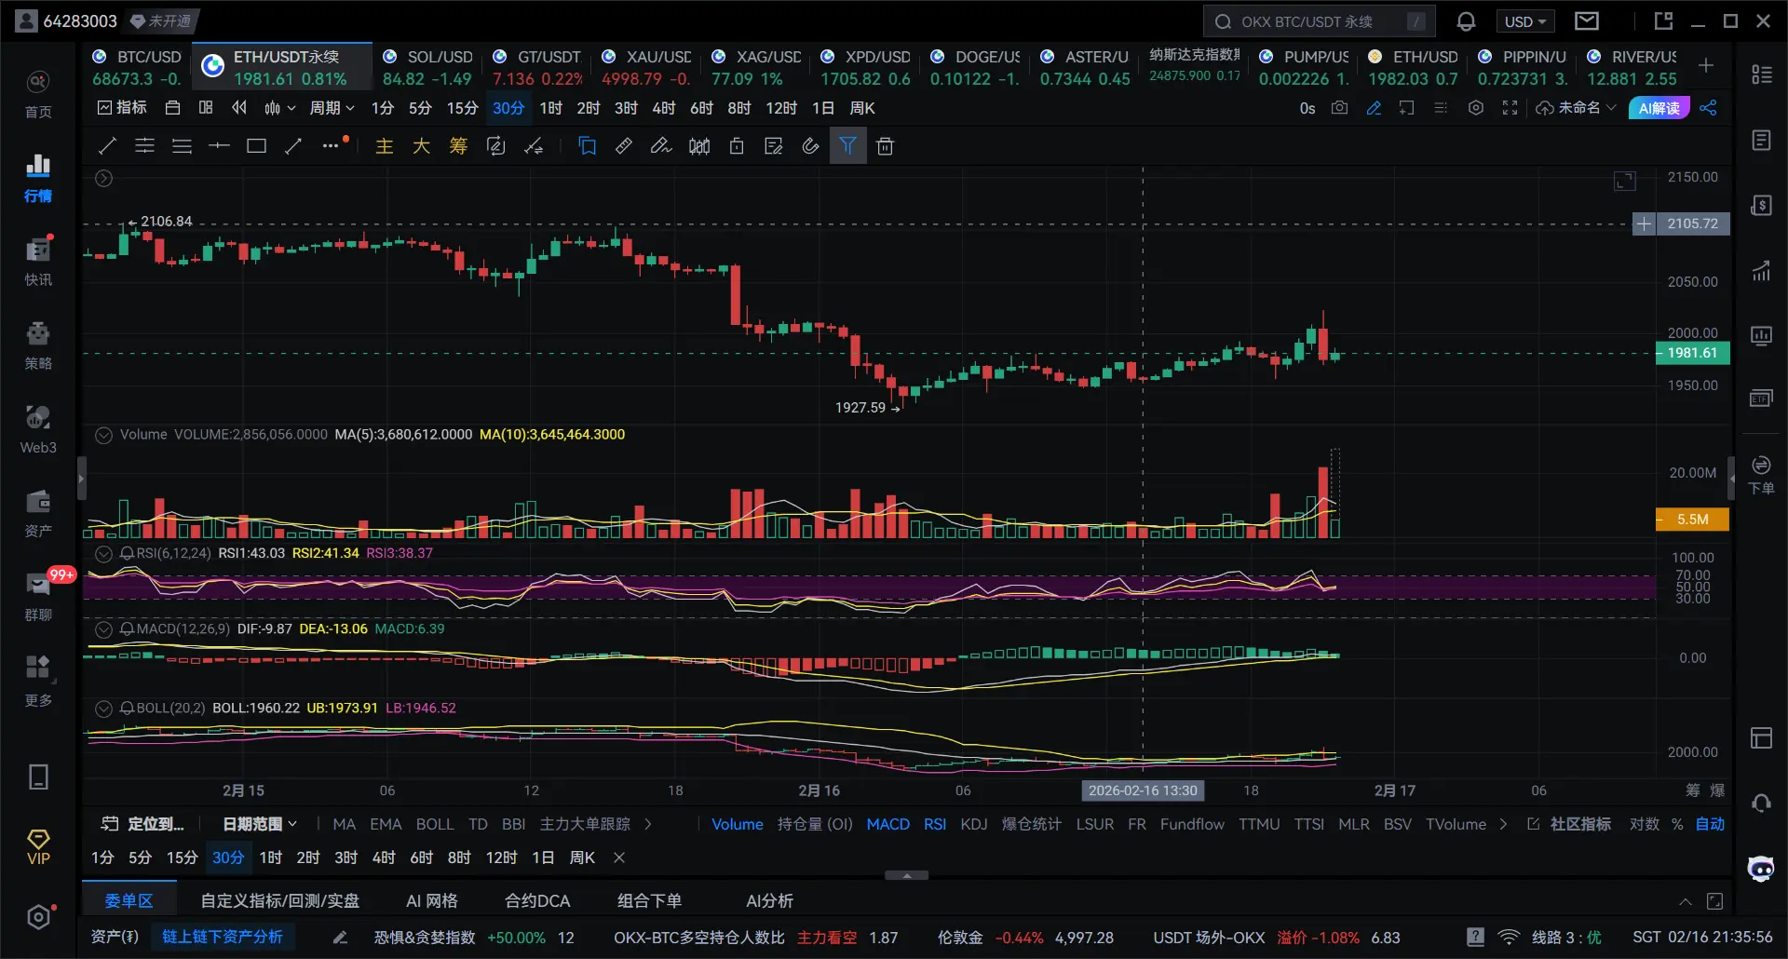Click the 指标 indicators button
Image resolution: width=1788 pixels, height=959 pixels.
coord(122,108)
